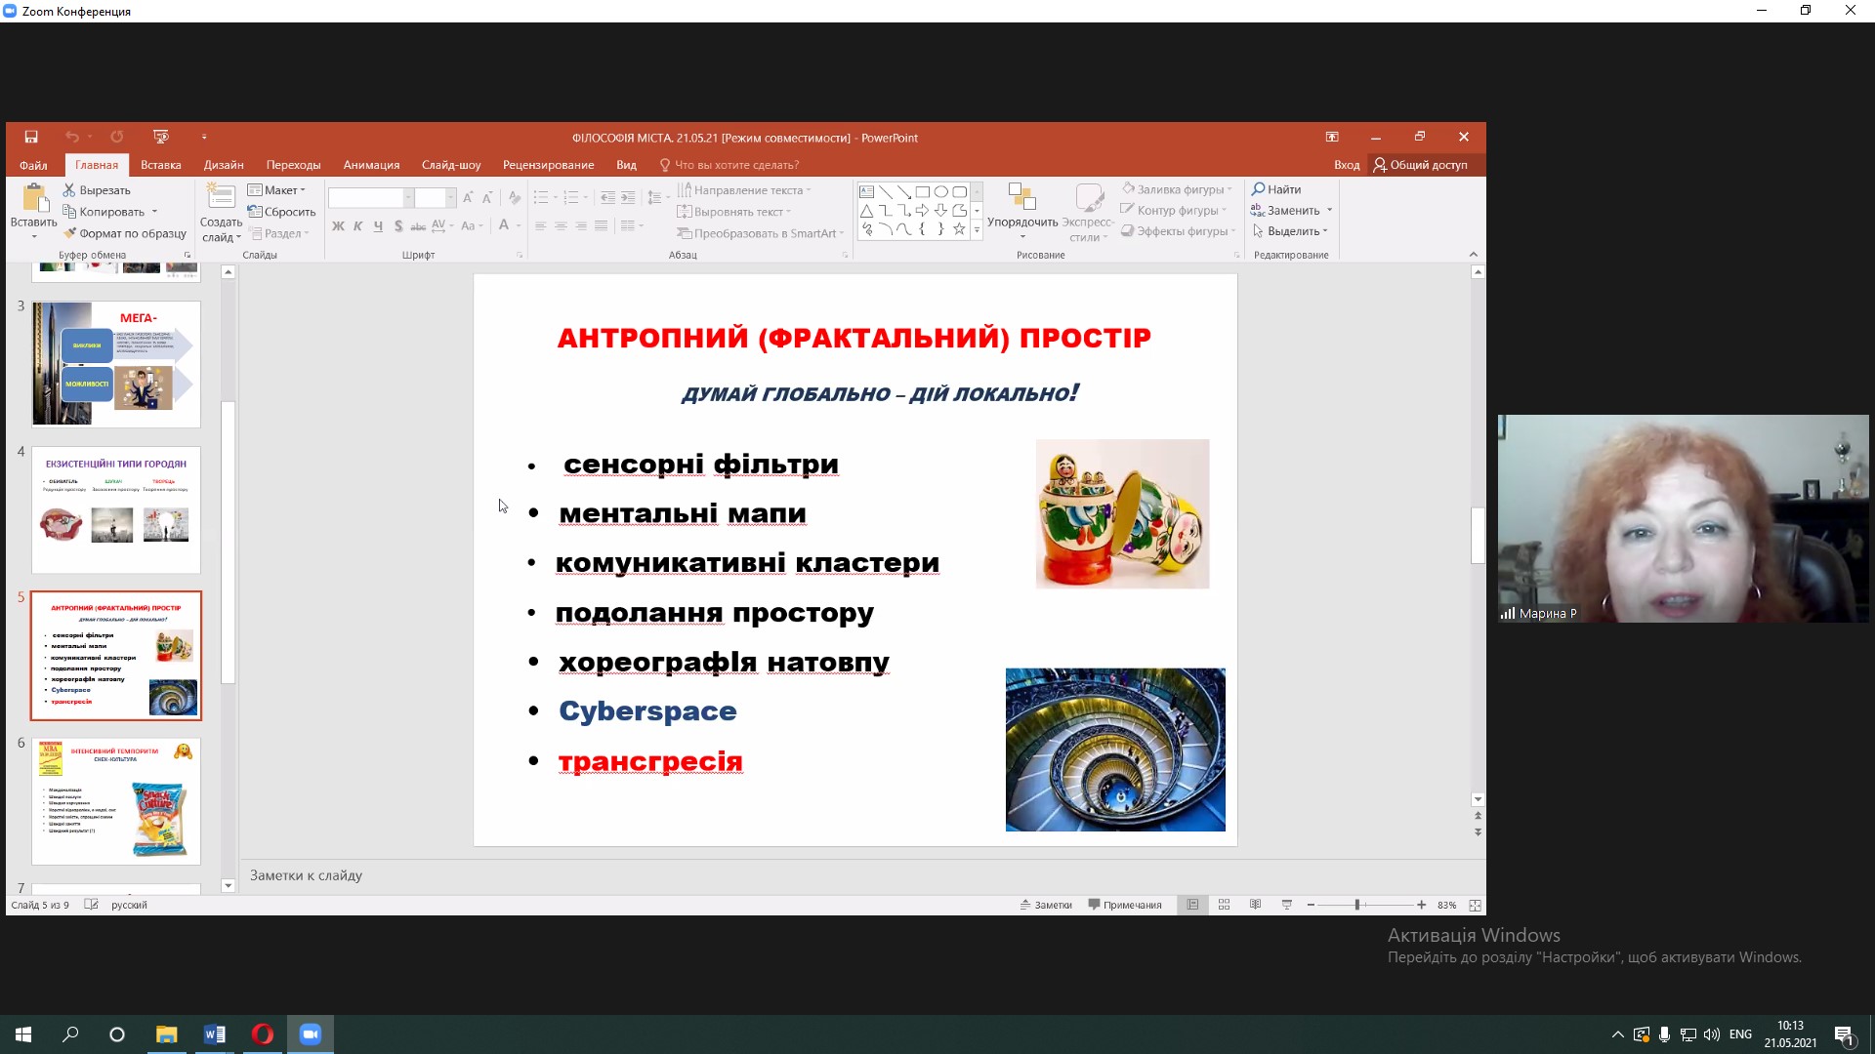Click the Найти (Find) button
The image size is (1875, 1054).
[1276, 189]
